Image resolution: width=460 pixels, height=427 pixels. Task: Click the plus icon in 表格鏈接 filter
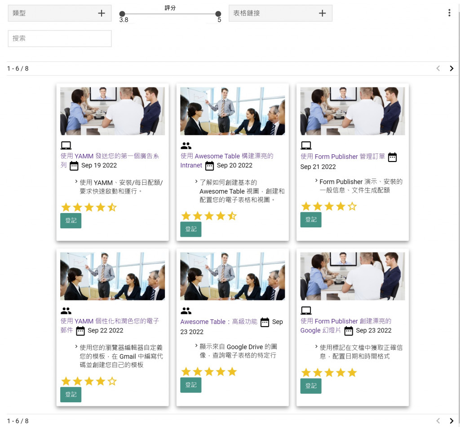(323, 13)
